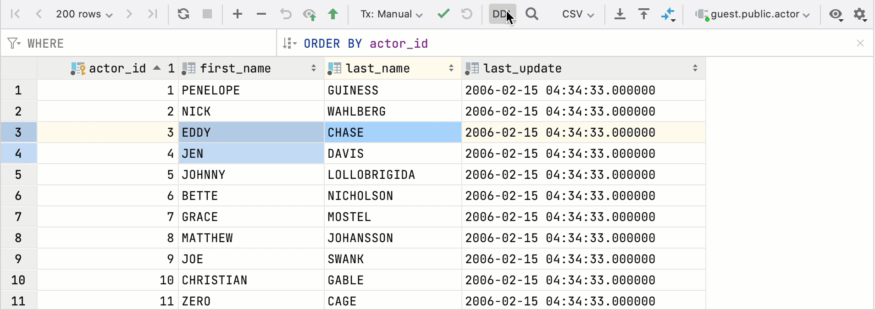Screen dimensions: 875x310
Task: Submit changes with the green up arrow
Action: [333, 14]
